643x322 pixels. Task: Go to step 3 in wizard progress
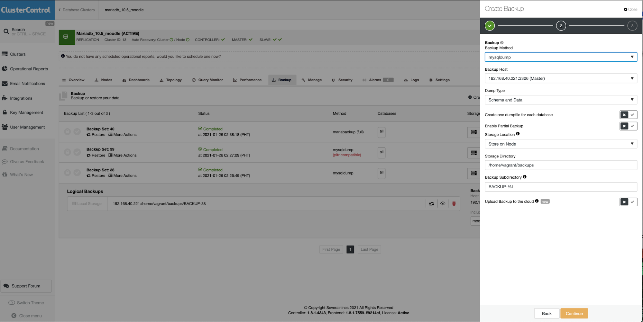click(x=632, y=26)
